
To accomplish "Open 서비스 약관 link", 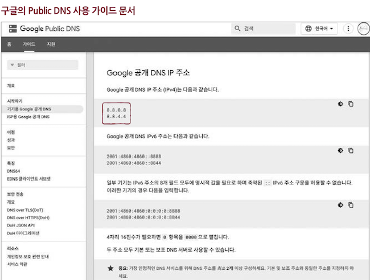I will (17, 264).
